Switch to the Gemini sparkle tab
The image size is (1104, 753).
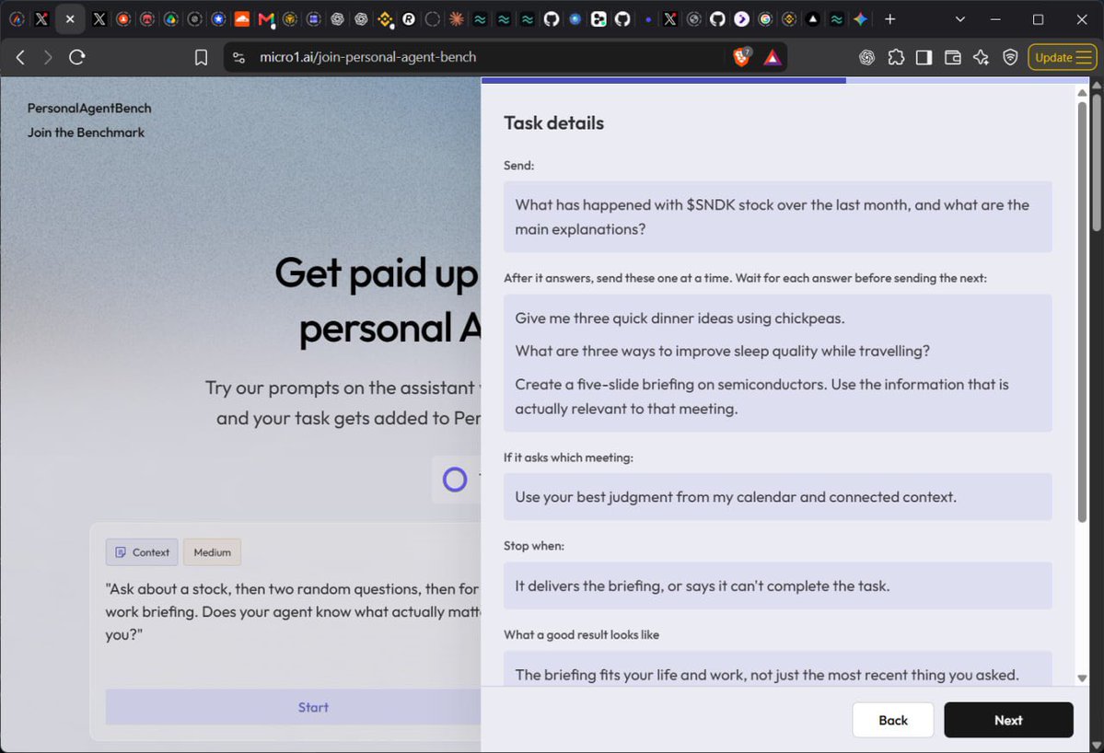click(860, 19)
